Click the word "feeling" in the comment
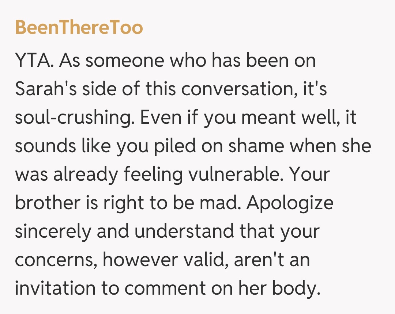395x314 pixels. [153, 175]
